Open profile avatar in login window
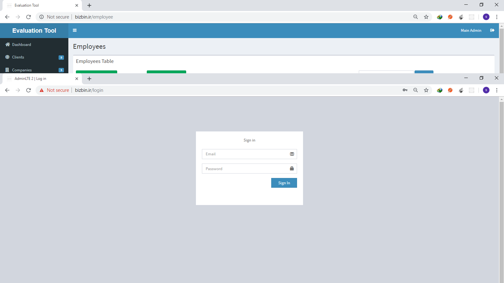 point(486,90)
